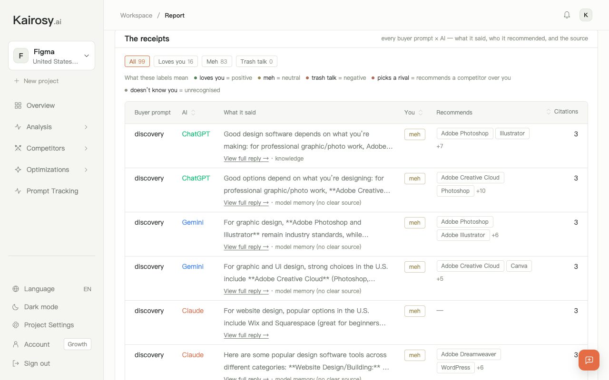The image size is (609, 380).
Task: Click the notifications bell icon
Action: tap(567, 15)
